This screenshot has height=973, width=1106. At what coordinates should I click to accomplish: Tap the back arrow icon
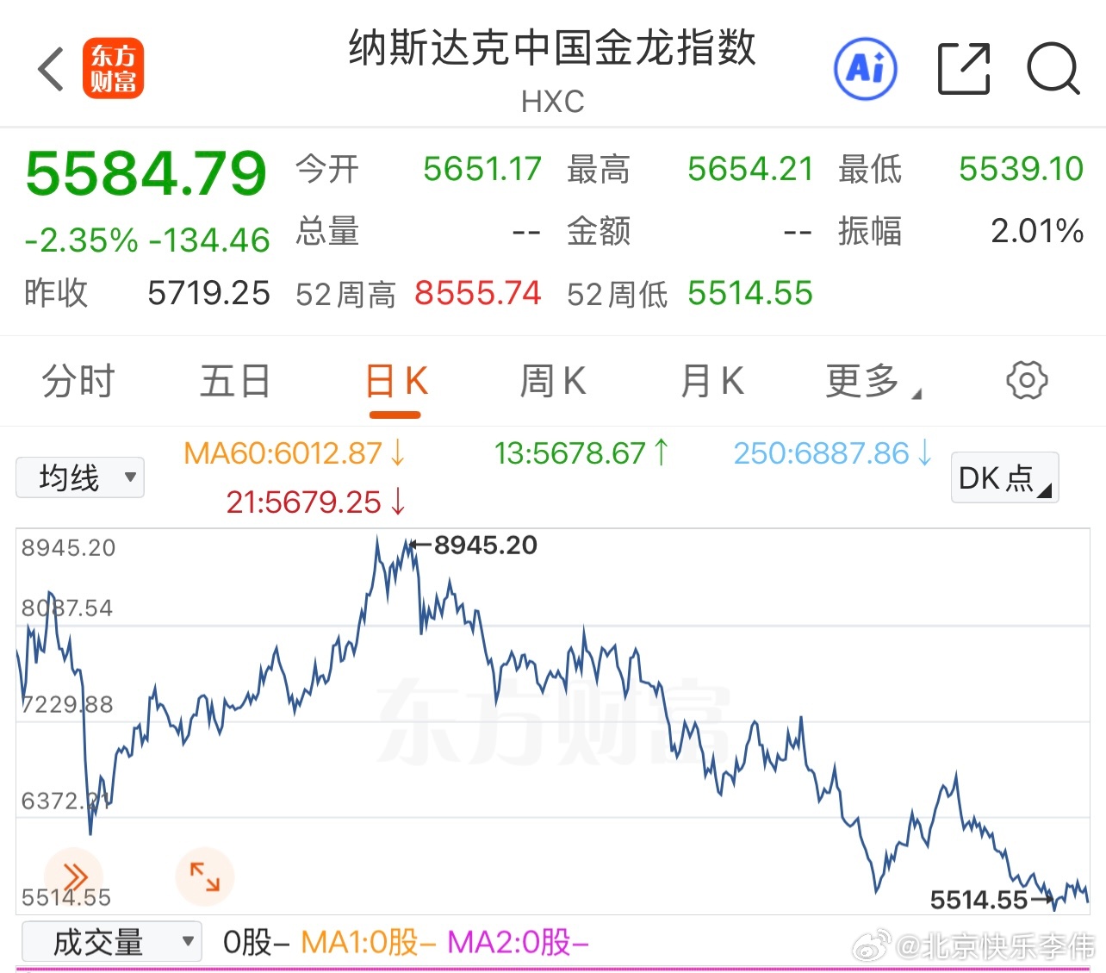[51, 69]
